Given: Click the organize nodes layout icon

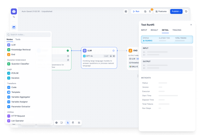Looking at the screenshot, I should [79, 123].
